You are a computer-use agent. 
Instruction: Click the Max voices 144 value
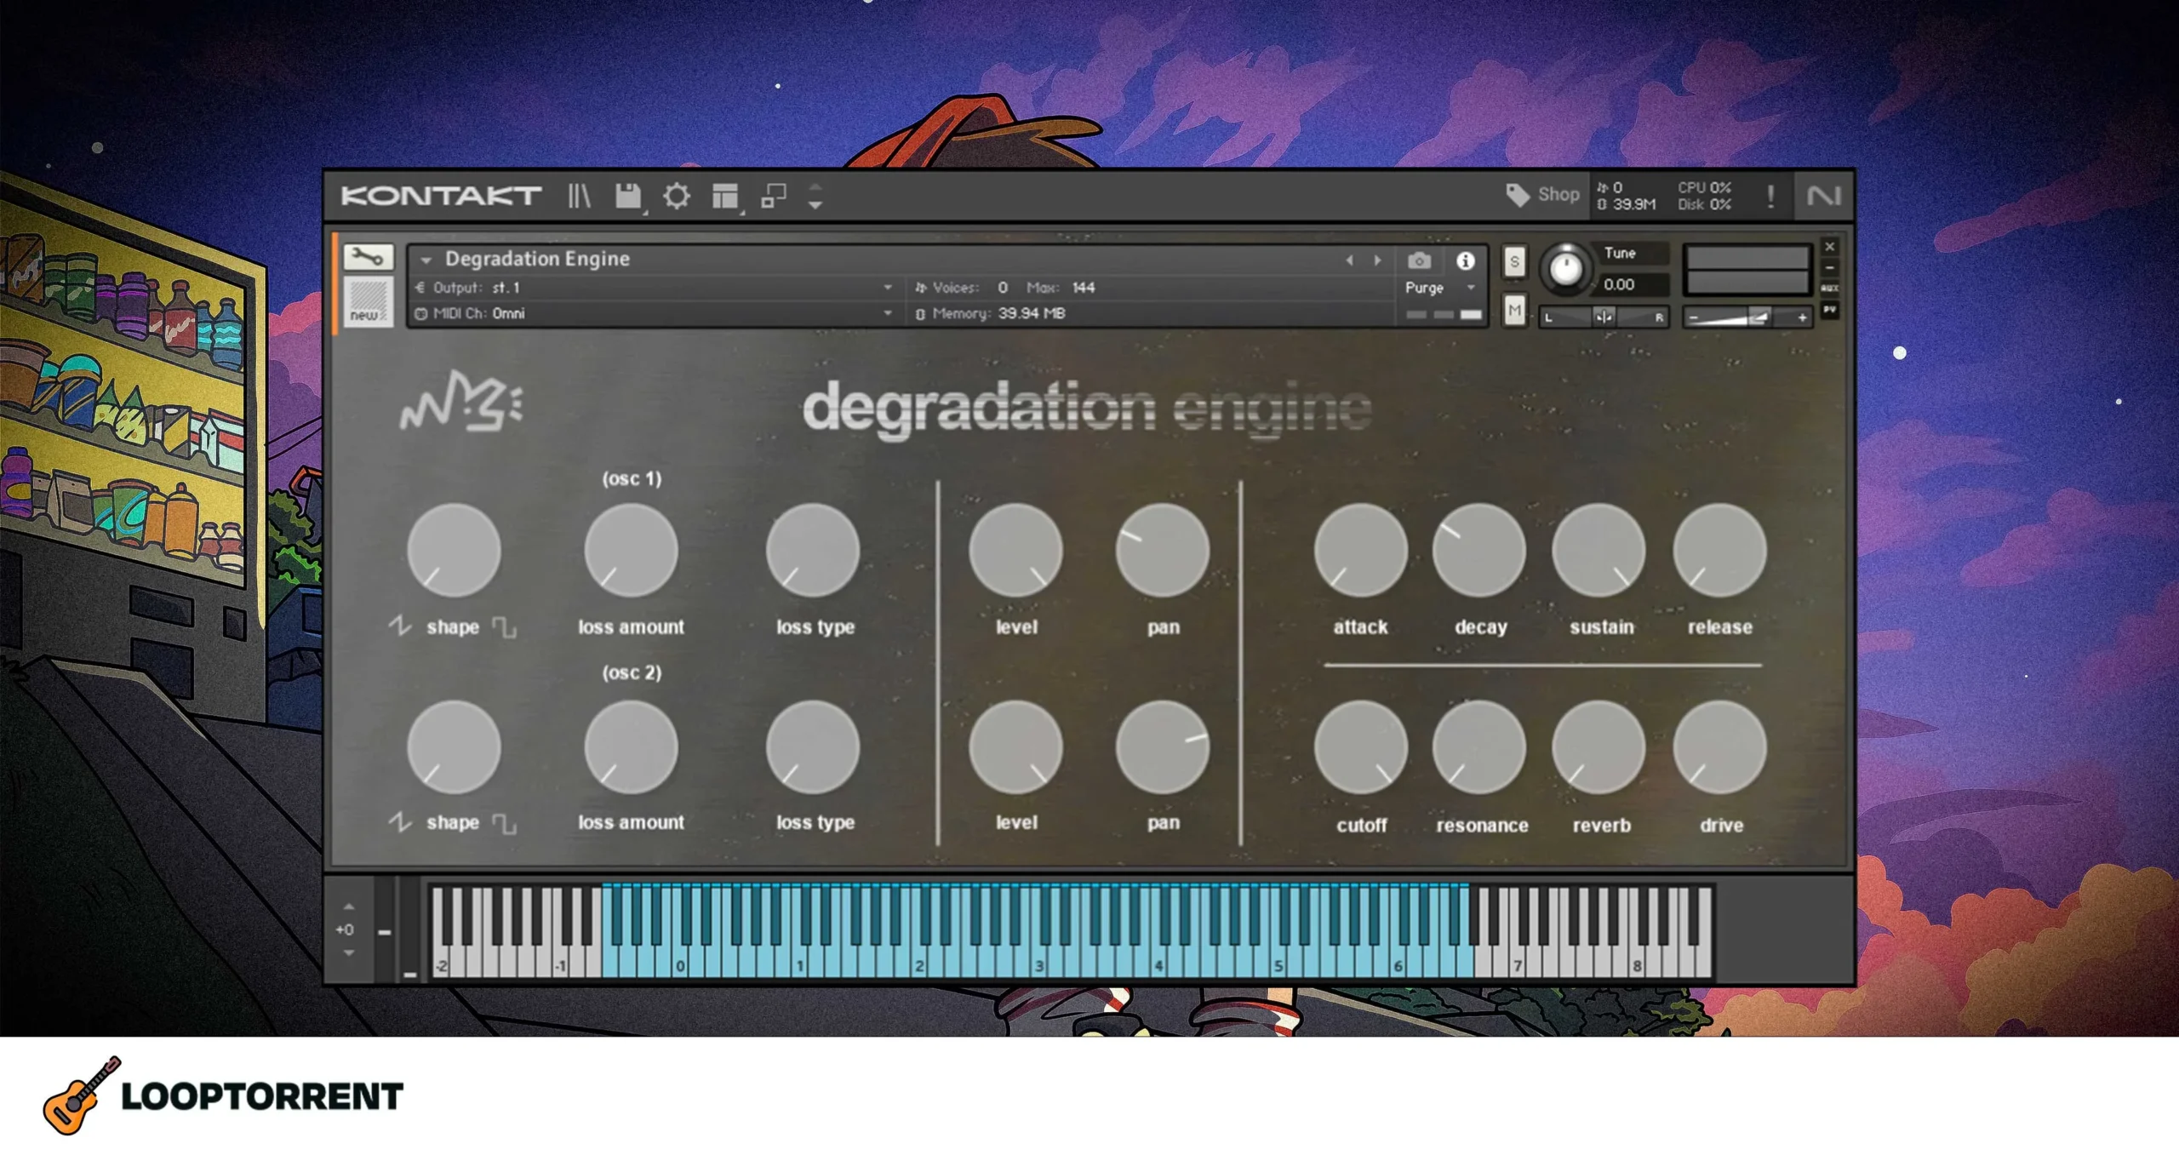pyautogui.click(x=1083, y=288)
